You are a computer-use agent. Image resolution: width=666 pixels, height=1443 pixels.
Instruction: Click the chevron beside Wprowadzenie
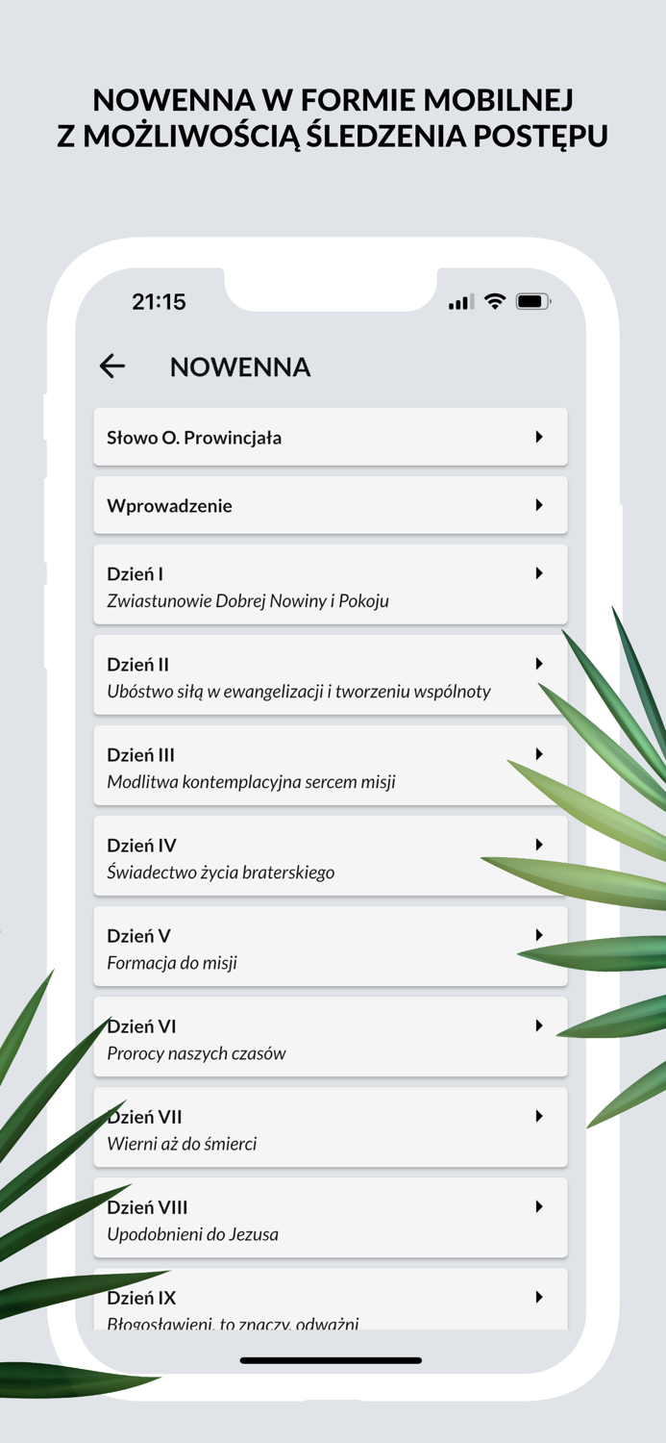(x=538, y=504)
